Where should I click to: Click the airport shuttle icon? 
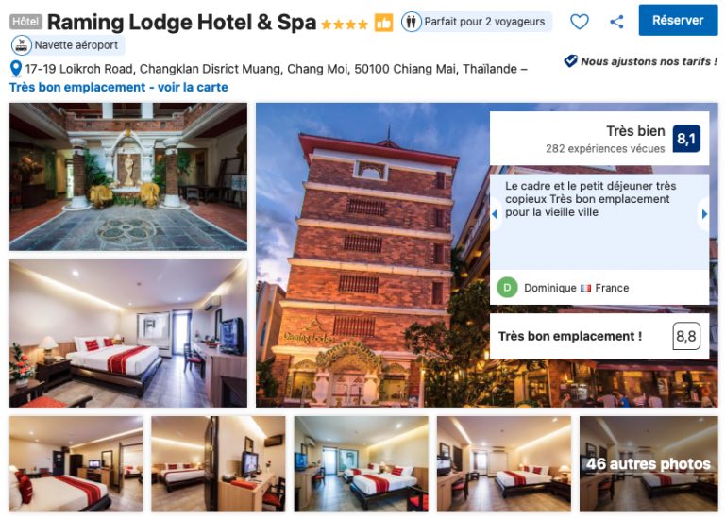click(22, 45)
